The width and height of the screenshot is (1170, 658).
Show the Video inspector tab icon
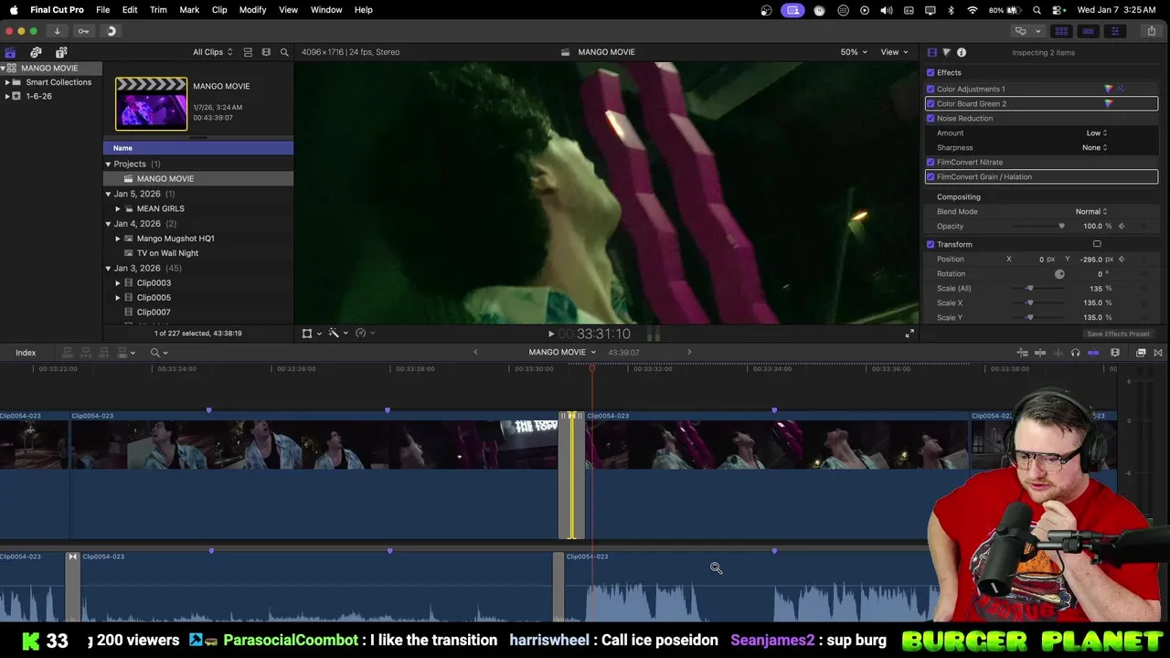931,52
